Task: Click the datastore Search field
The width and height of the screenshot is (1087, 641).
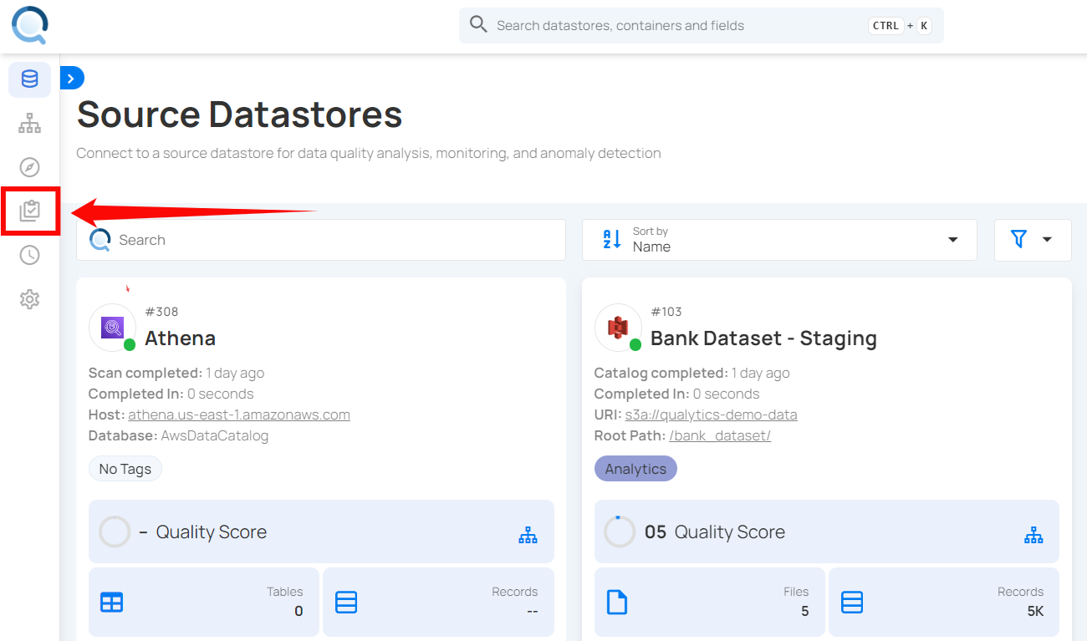Action: [321, 240]
